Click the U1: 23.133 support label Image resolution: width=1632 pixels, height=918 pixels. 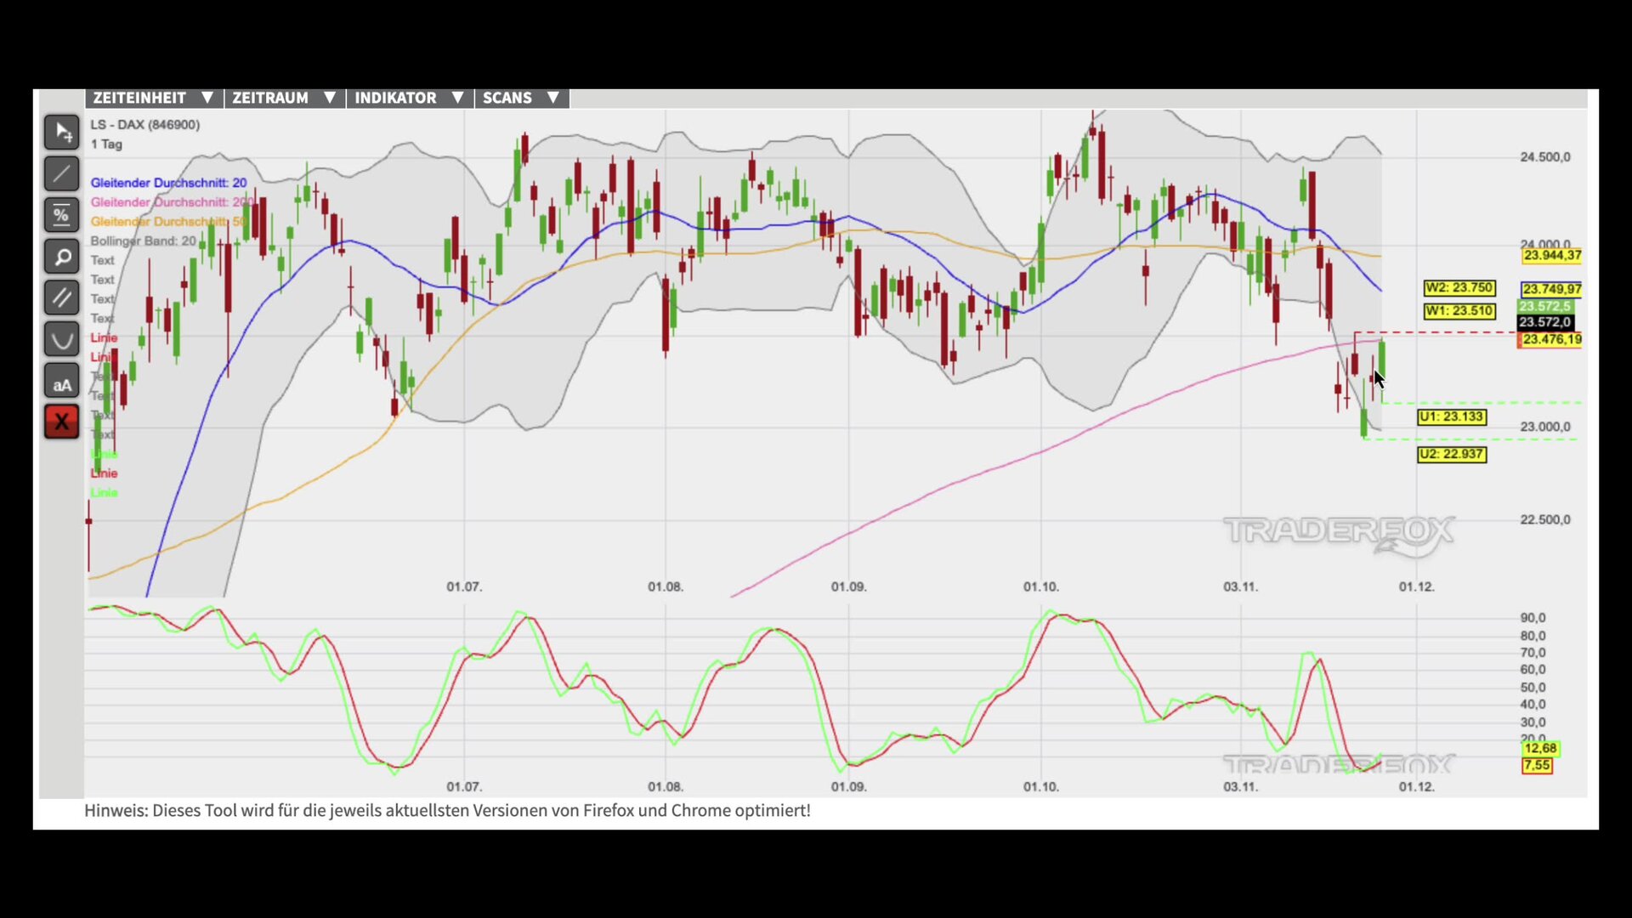click(x=1451, y=417)
